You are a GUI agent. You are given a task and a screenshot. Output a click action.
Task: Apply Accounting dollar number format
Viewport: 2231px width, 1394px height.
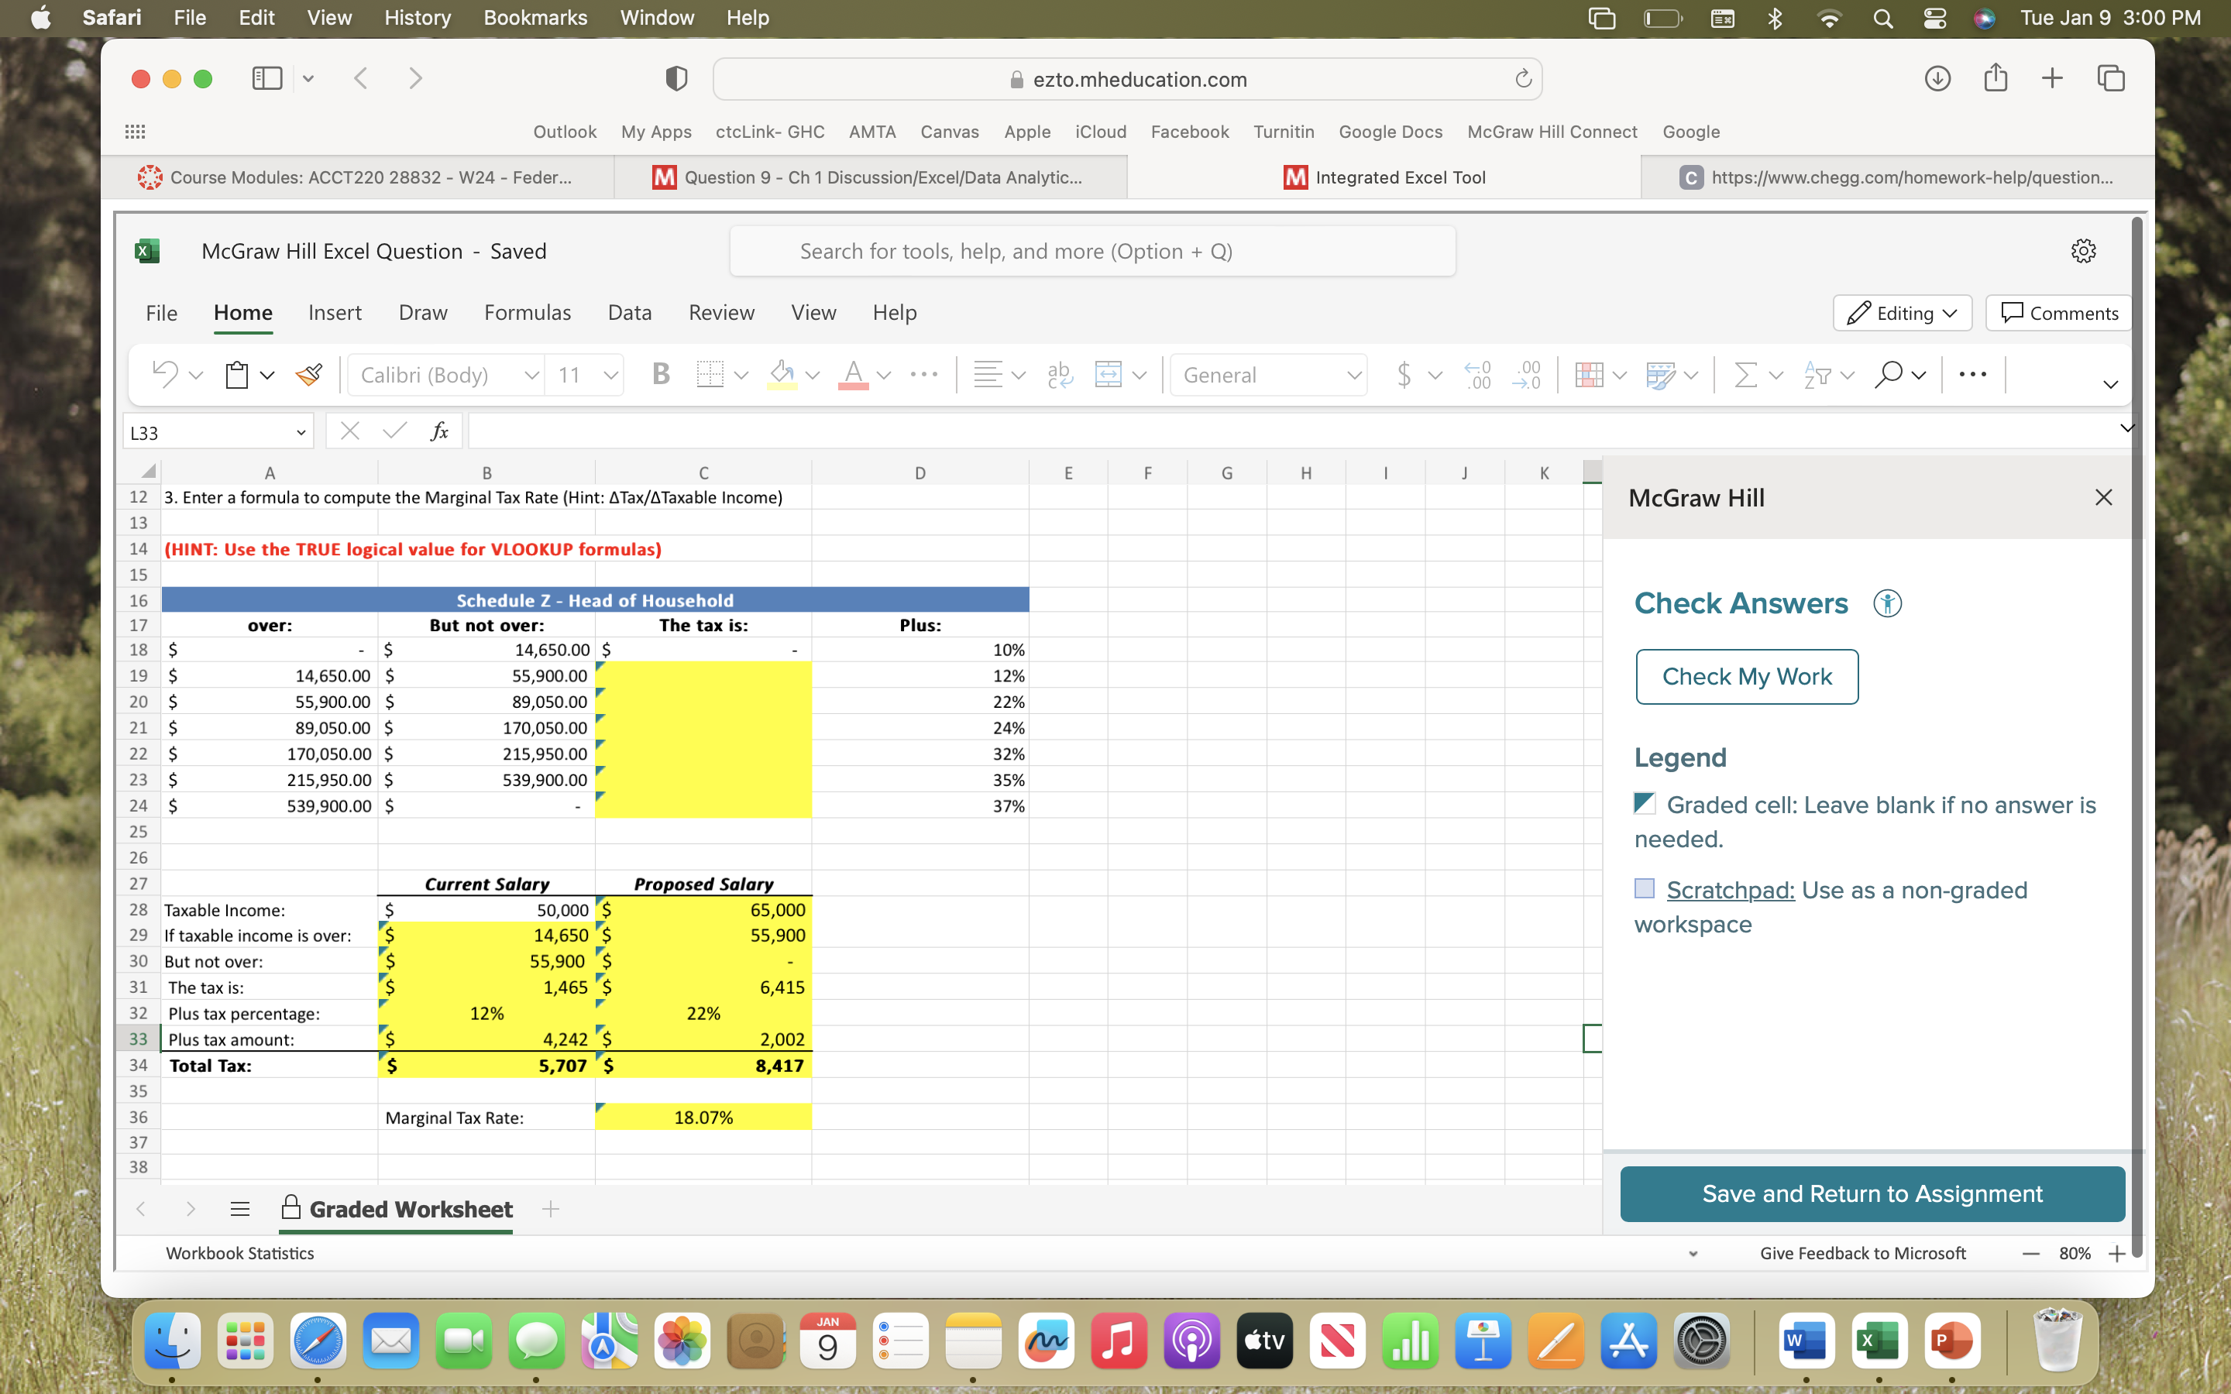point(1404,374)
